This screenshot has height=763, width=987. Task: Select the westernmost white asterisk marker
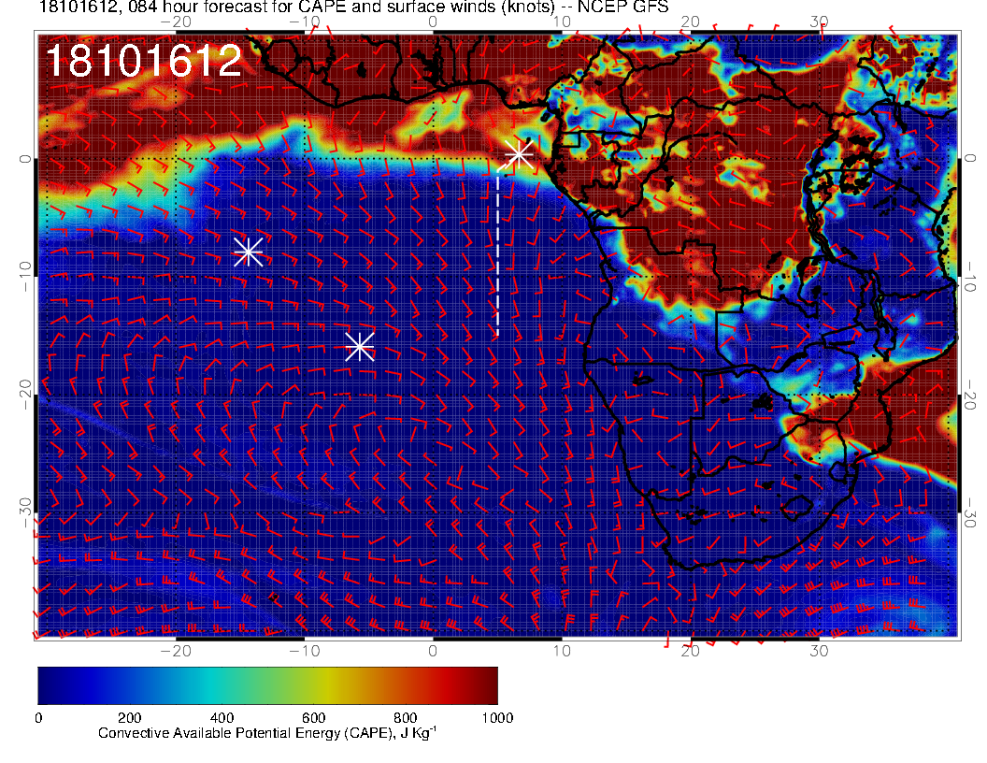tap(248, 252)
